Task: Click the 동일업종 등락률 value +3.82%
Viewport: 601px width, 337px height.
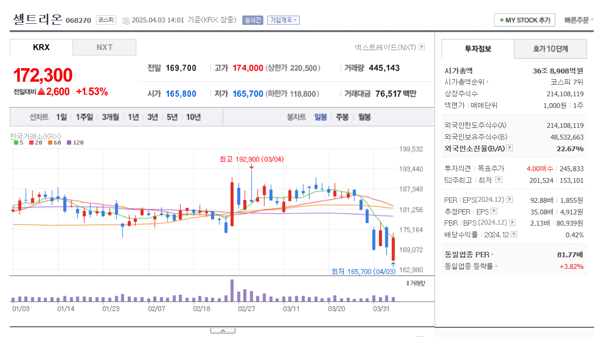Action: point(571,266)
